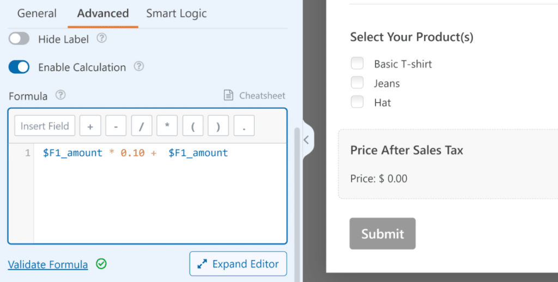Open the formula Cheatsheet

(254, 96)
